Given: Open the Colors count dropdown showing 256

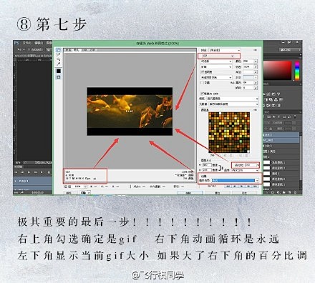Looking at the screenshot, I should 250,61.
